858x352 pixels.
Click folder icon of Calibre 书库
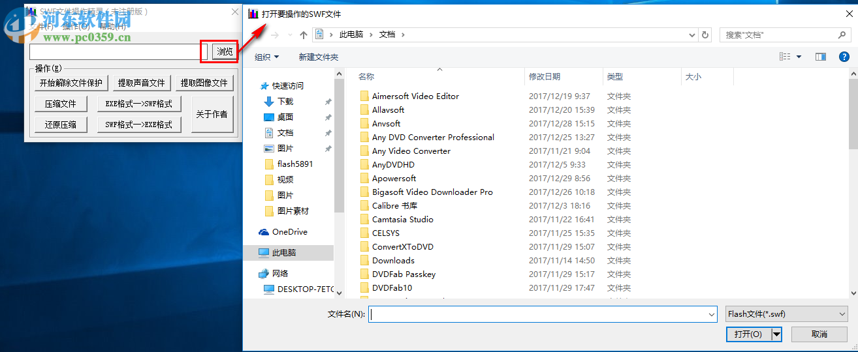[365, 205]
